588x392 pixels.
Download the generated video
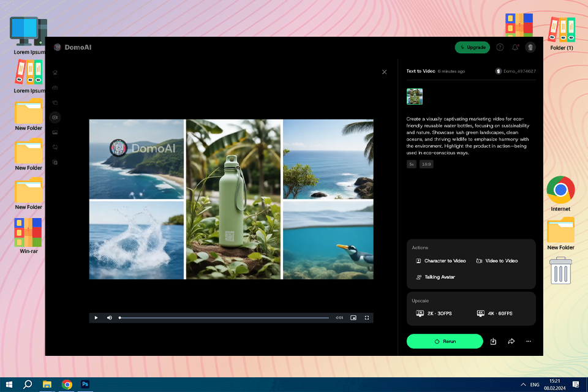point(493,341)
